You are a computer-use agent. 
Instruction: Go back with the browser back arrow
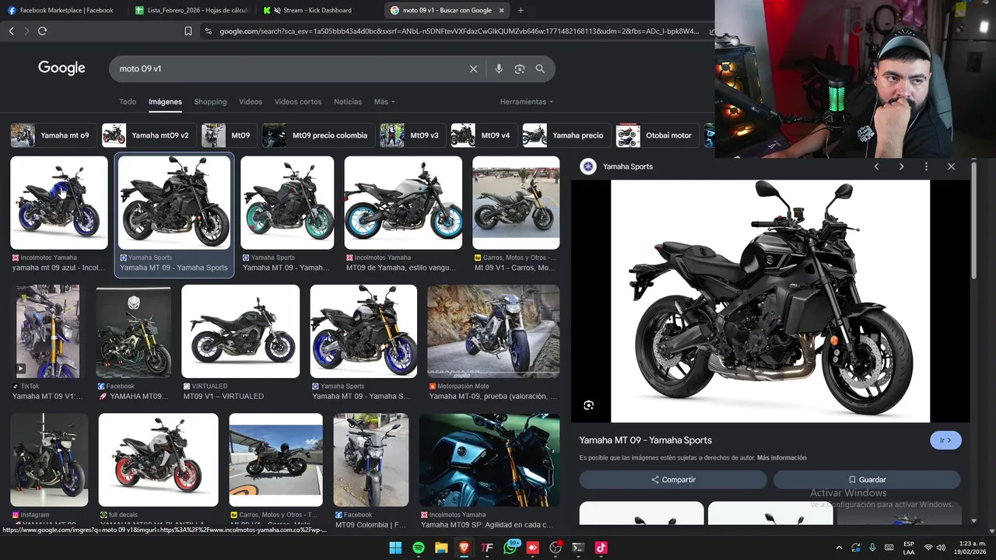pos(11,31)
